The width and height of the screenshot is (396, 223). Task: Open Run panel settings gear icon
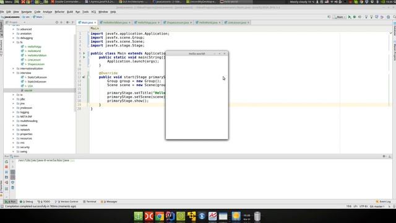click(384, 156)
